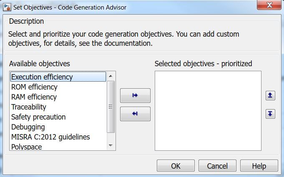Image resolution: width=284 pixels, height=177 pixels.
Task: Select the Debugging objective
Action: (x=28, y=127)
